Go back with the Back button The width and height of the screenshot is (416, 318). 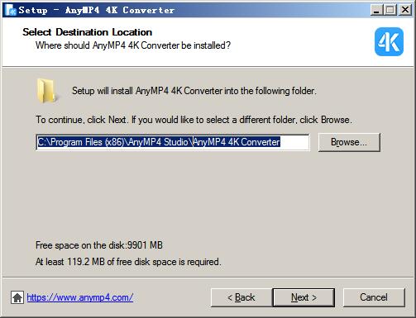tap(241, 297)
